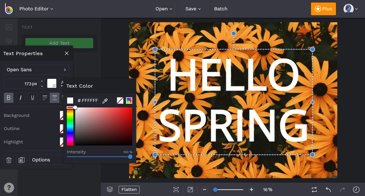Expand the Save menu
The height and width of the screenshot is (196, 365).
click(x=193, y=9)
